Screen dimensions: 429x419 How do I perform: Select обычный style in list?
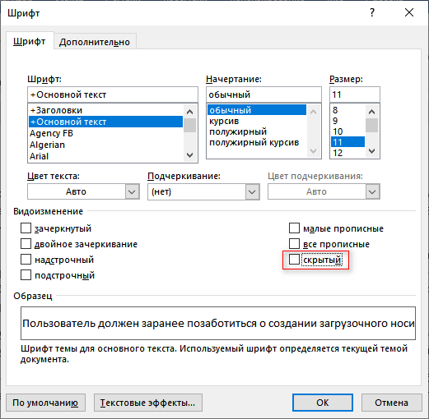click(257, 110)
